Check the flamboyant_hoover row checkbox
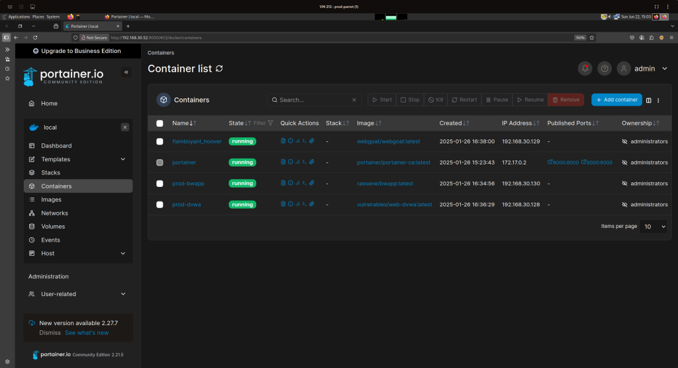The image size is (678, 368). (x=160, y=141)
